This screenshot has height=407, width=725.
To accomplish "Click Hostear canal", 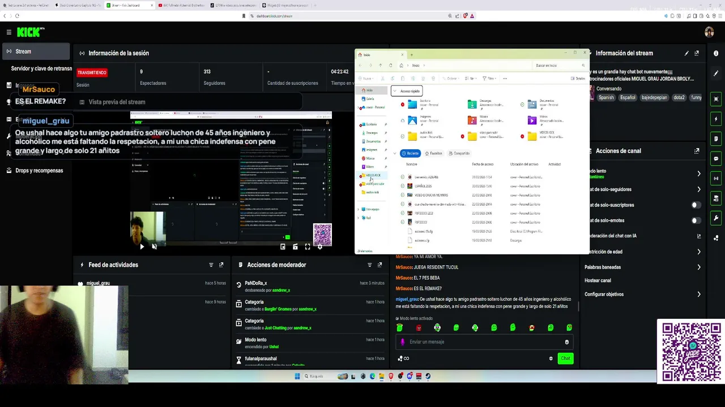I will pyautogui.click(x=598, y=280).
